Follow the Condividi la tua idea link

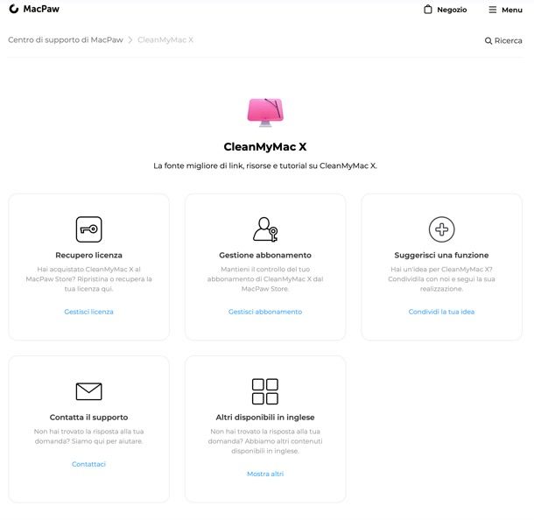point(442,312)
